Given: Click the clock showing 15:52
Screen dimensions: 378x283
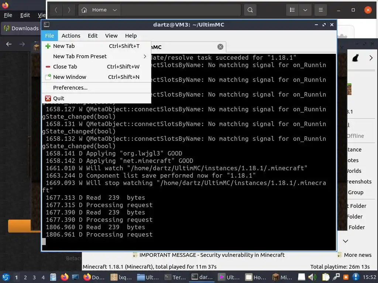Looking at the screenshot, I should (369, 277).
